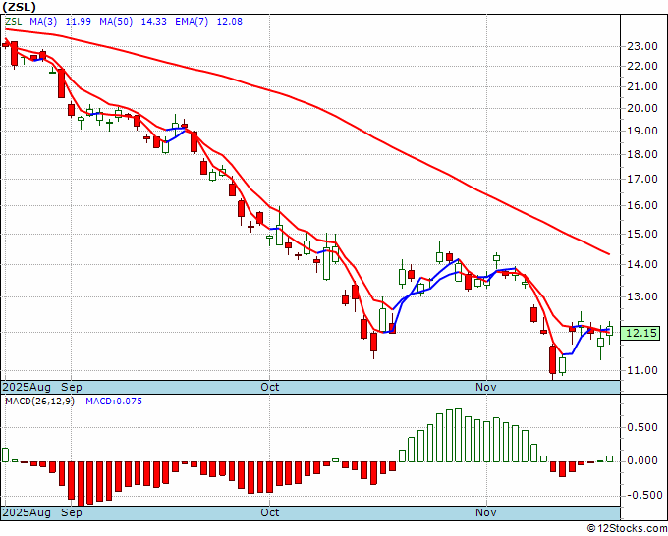
Task: Select the Sep marker on price timeline
Action: click(71, 387)
